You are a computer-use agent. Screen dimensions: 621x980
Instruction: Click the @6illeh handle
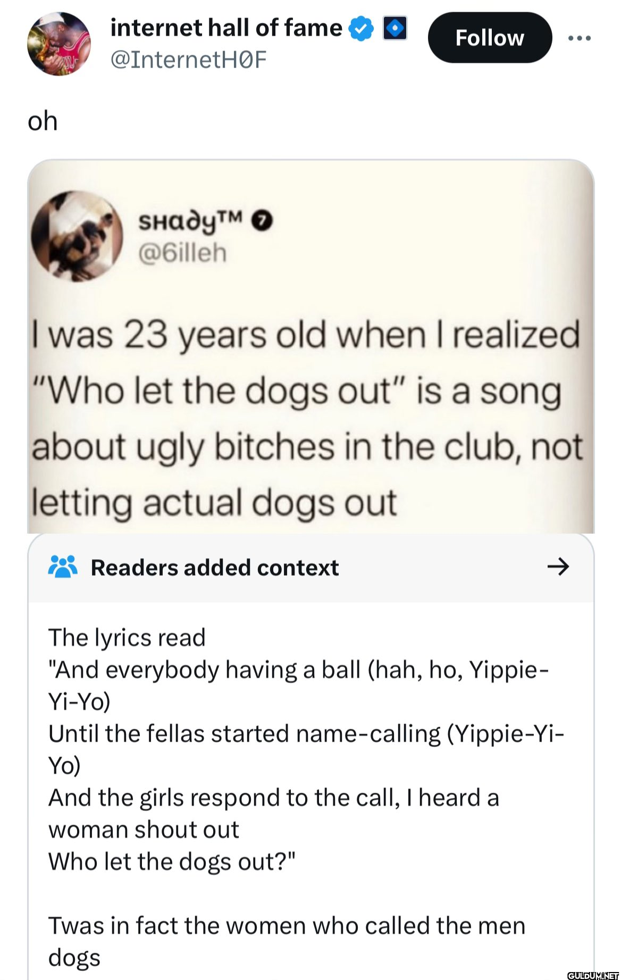(x=182, y=253)
